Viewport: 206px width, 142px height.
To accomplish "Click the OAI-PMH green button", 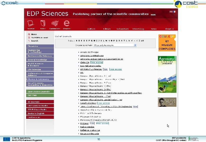I will tap(40, 95).
